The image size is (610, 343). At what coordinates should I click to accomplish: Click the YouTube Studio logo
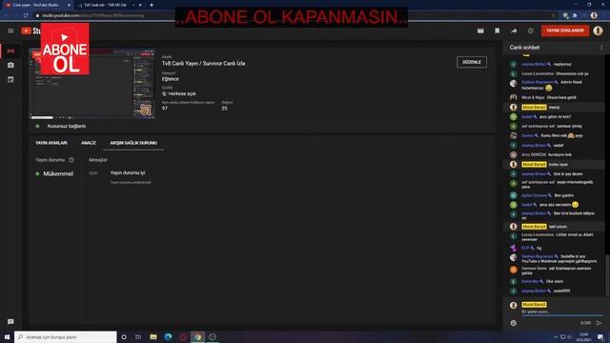click(x=30, y=30)
